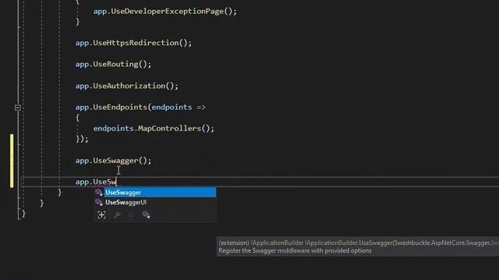
Task: Toggle the expand-scope filter icon in IntelliSense
Action: coord(101,215)
